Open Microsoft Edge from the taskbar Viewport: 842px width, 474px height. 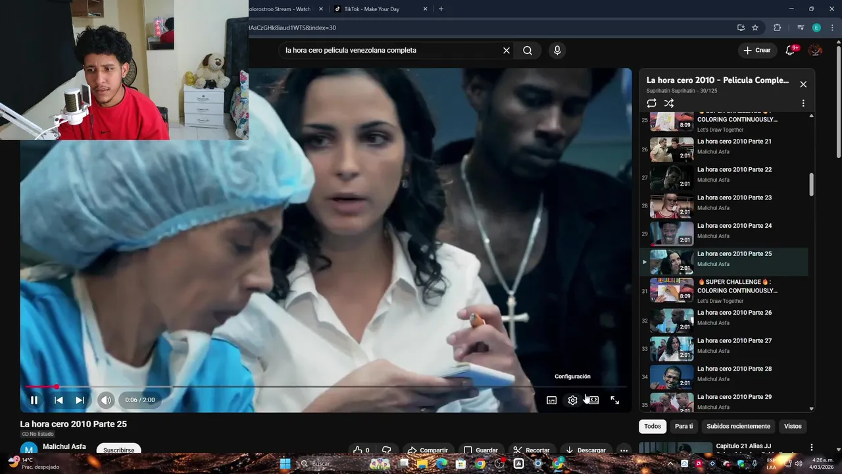441,463
